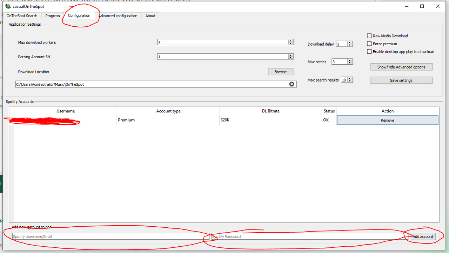Image resolution: width=449 pixels, height=253 pixels.
Task: Close the casualOnTheSpot window
Action: coord(438,6)
